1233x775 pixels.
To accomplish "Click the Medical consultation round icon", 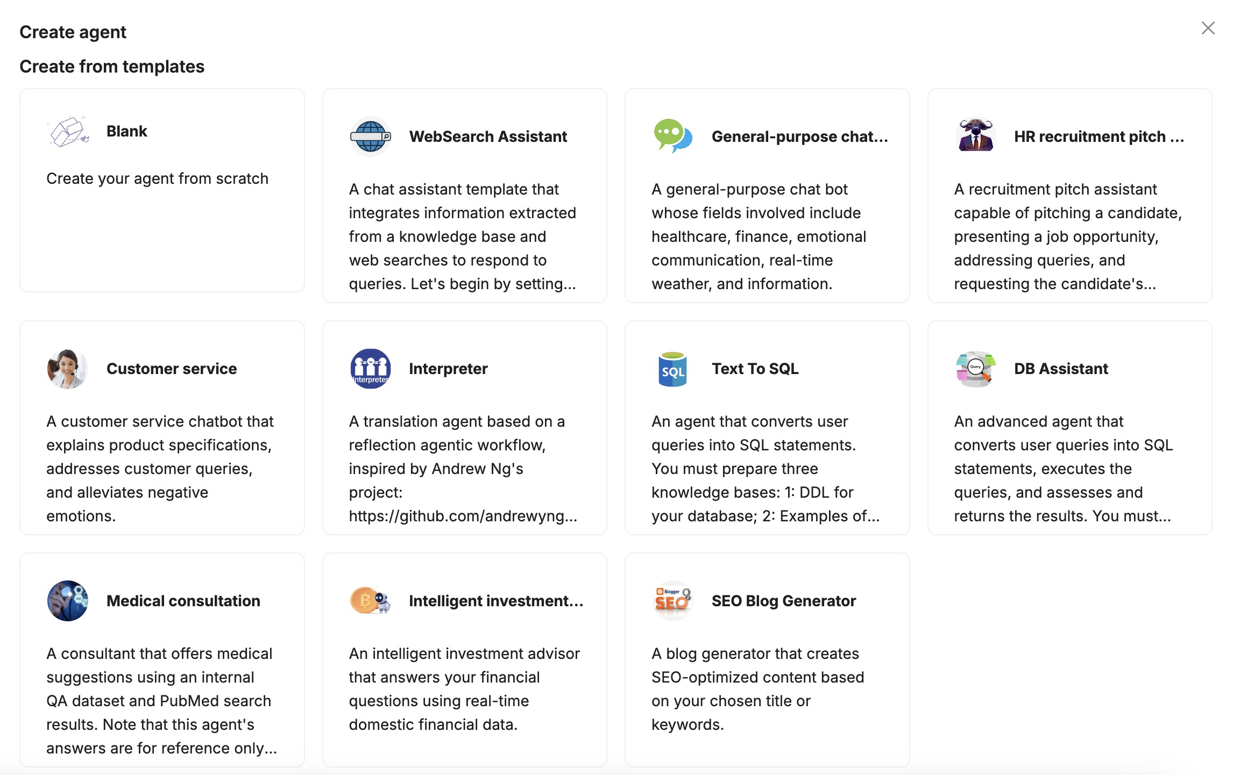I will point(68,601).
